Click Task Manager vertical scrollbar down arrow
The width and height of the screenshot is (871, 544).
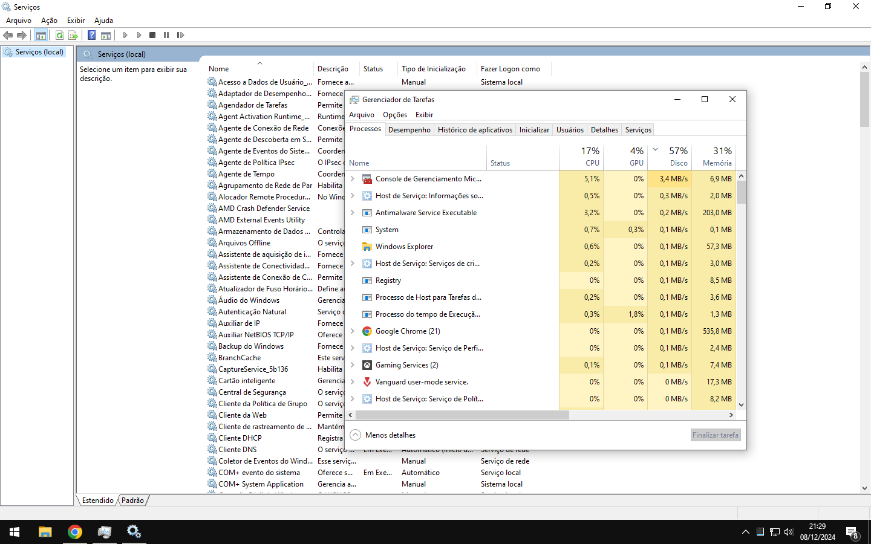tap(741, 405)
